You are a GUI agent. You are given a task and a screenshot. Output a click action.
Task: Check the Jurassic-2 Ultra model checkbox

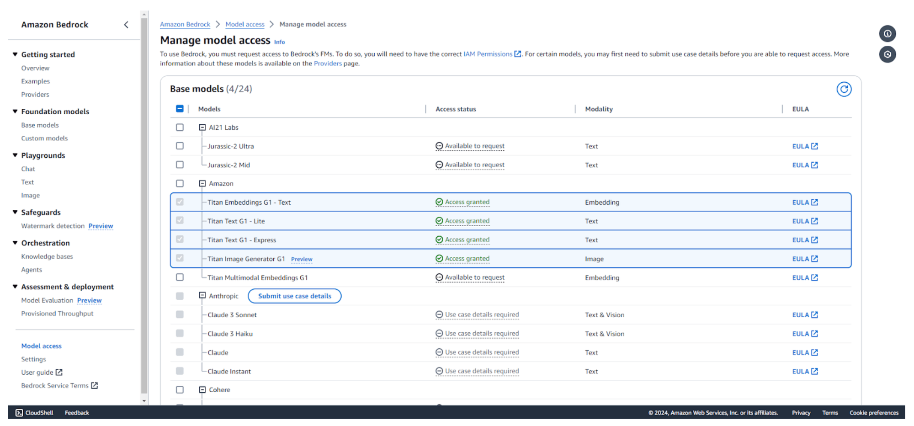[x=180, y=146]
